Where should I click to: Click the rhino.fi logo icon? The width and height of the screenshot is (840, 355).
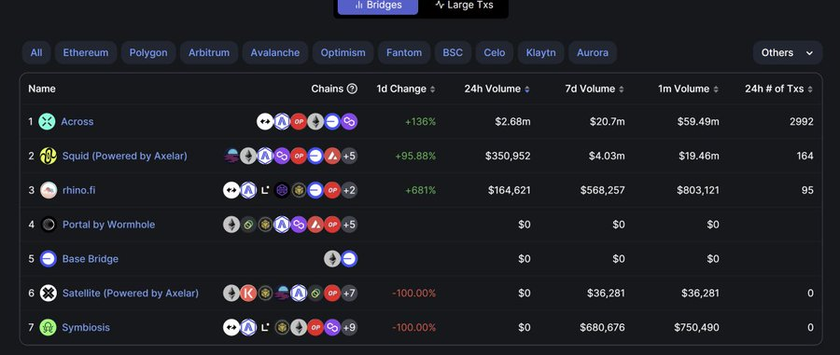(x=49, y=190)
